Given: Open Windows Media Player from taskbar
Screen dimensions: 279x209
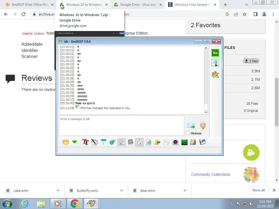Looking at the screenshot, I should pyautogui.click(x=58, y=204).
